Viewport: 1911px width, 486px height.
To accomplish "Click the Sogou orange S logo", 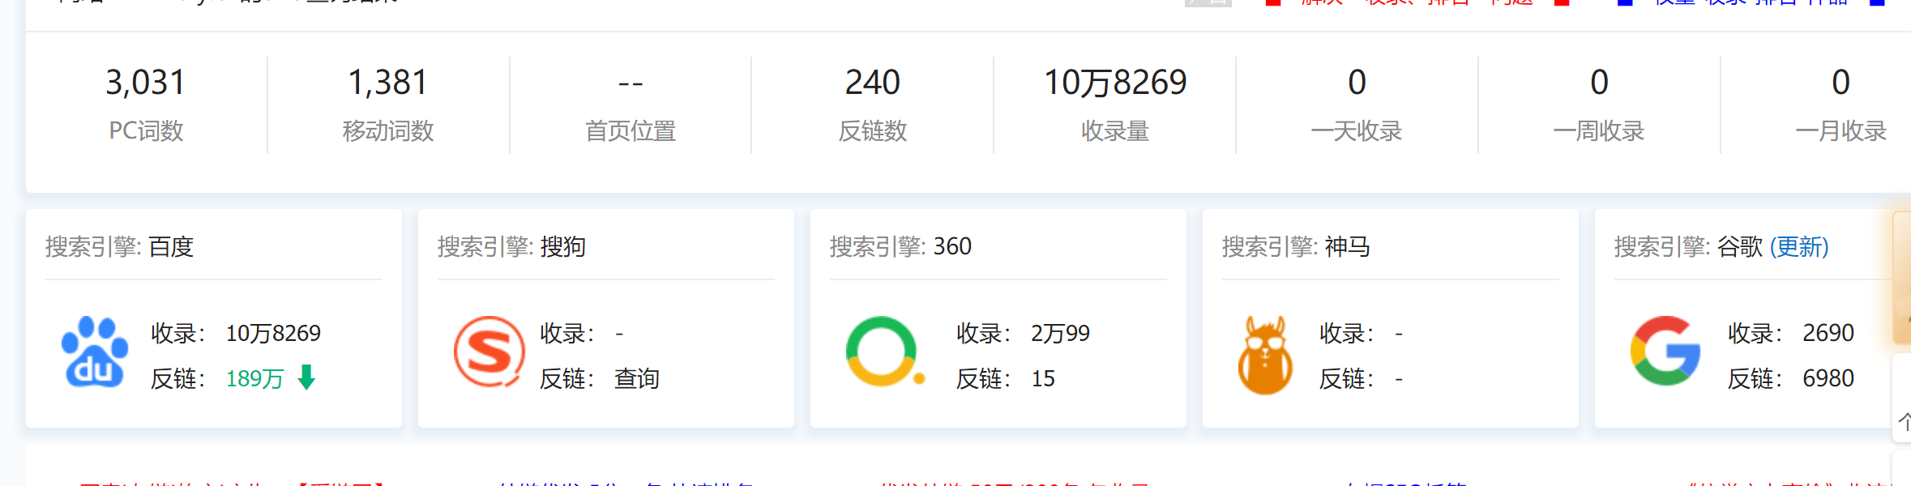I will click(x=489, y=352).
